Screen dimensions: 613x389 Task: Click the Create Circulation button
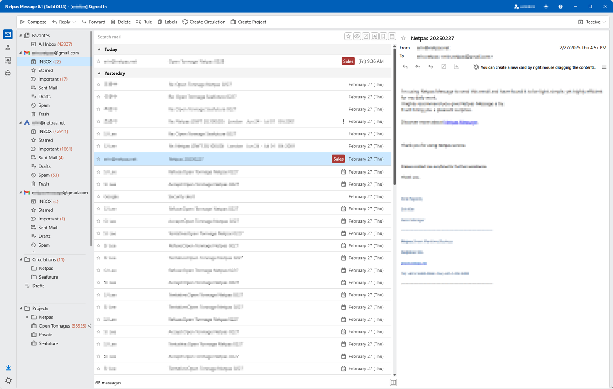[204, 22]
